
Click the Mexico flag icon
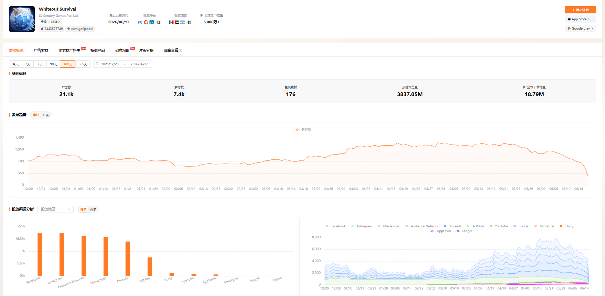(171, 22)
